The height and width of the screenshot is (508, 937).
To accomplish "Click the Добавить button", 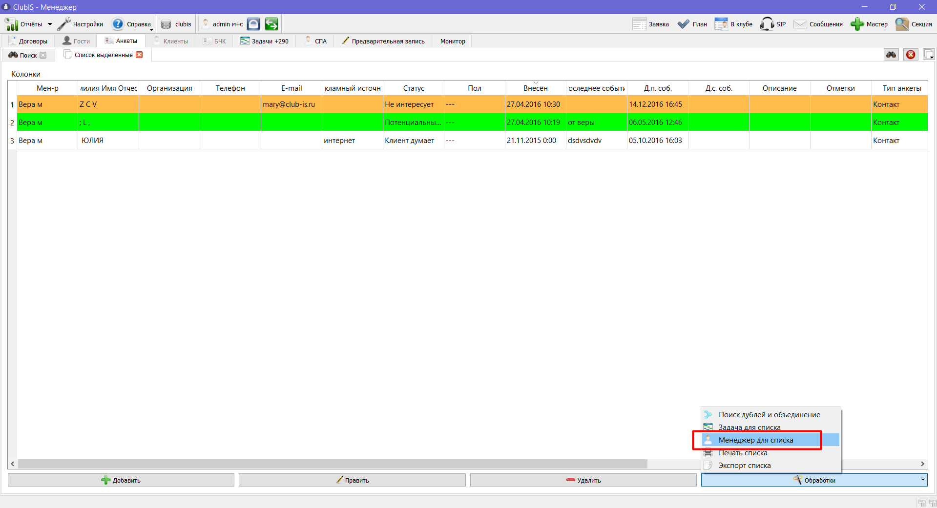I will tap(121, 480).
